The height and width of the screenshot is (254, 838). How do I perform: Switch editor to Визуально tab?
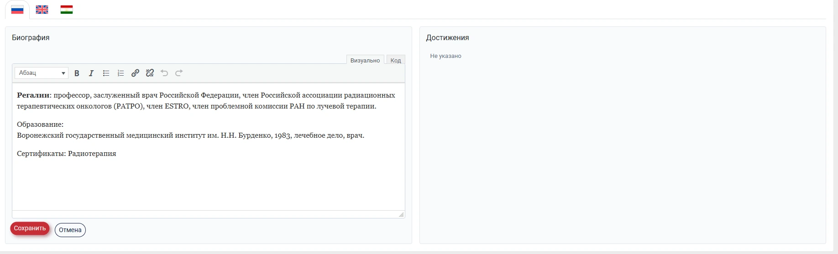pos(365,60)
